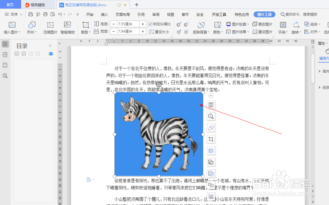
Task: Open 组合 group dropdown
Action: [x=312, y=24]
